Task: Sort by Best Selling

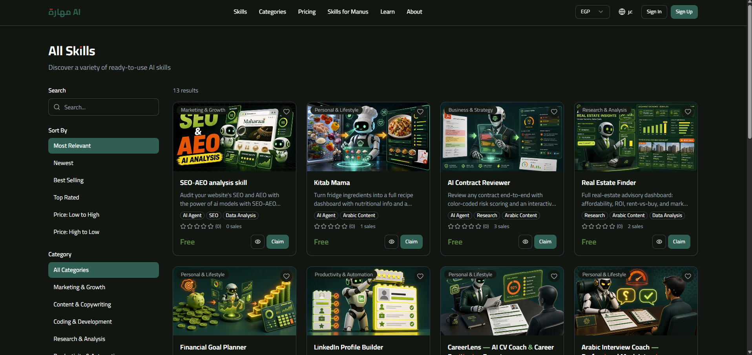Action: 104,180
